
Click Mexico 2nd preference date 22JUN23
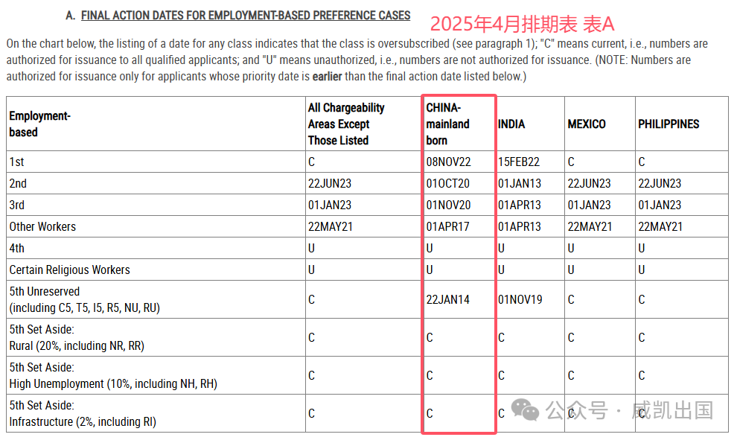[589, 183]
